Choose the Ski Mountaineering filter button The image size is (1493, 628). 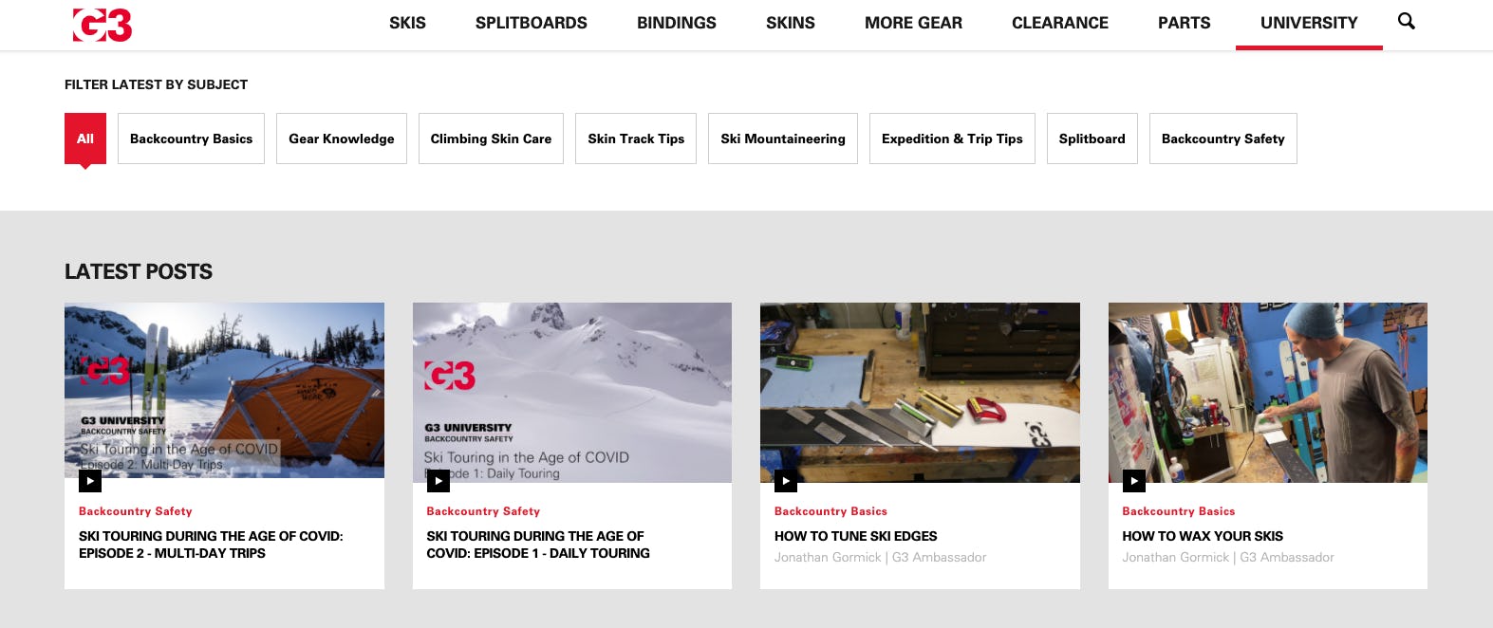pyautogui.click(x=783, y=139)
